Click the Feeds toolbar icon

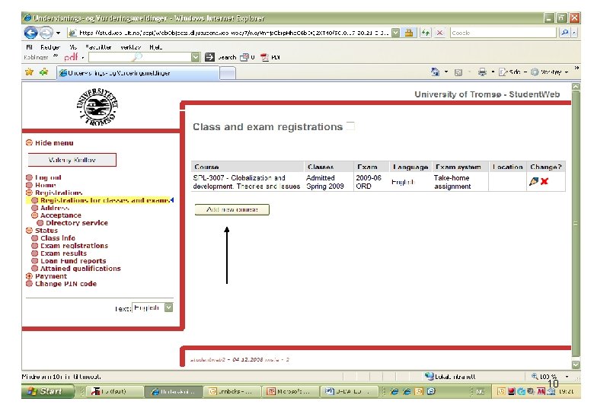point(458,72)
